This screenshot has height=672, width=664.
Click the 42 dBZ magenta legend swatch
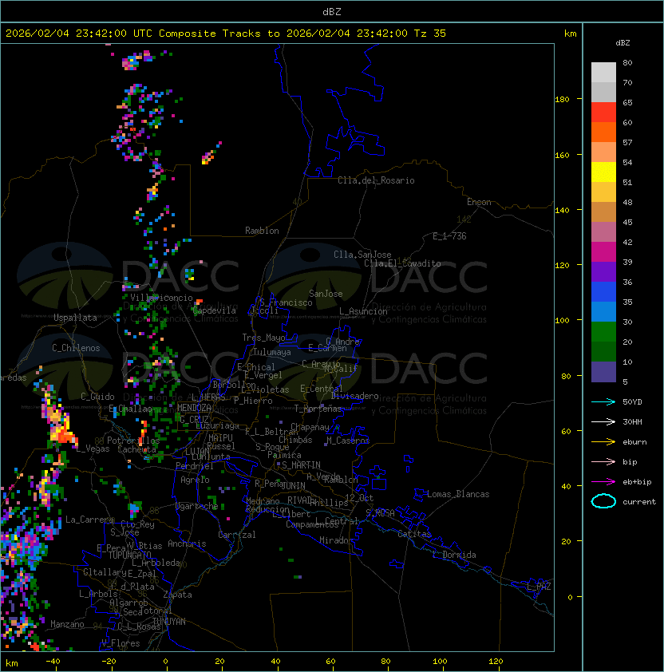click(603, 252)
